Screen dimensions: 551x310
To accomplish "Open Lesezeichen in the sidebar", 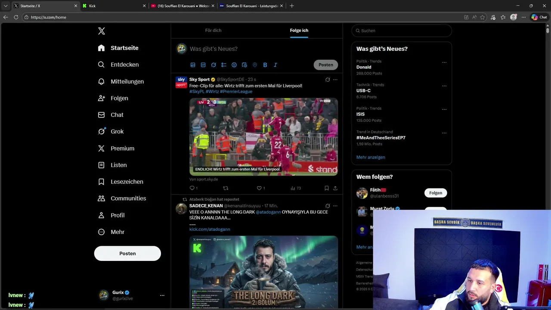I will click(x=120, y=182).
